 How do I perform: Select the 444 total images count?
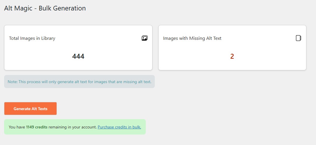pos(78,56)
